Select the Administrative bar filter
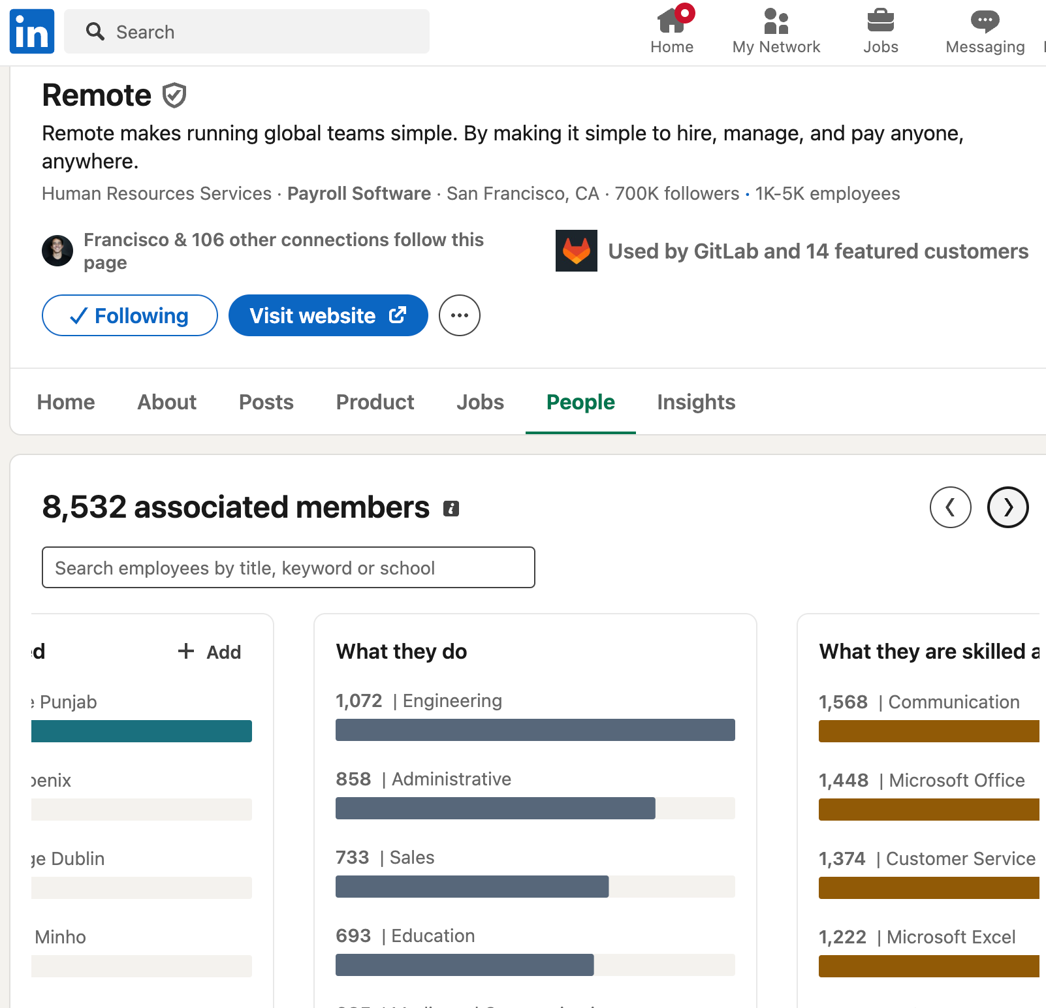The height and width of the screenshot is (1008, 1046). click(535, 808)
